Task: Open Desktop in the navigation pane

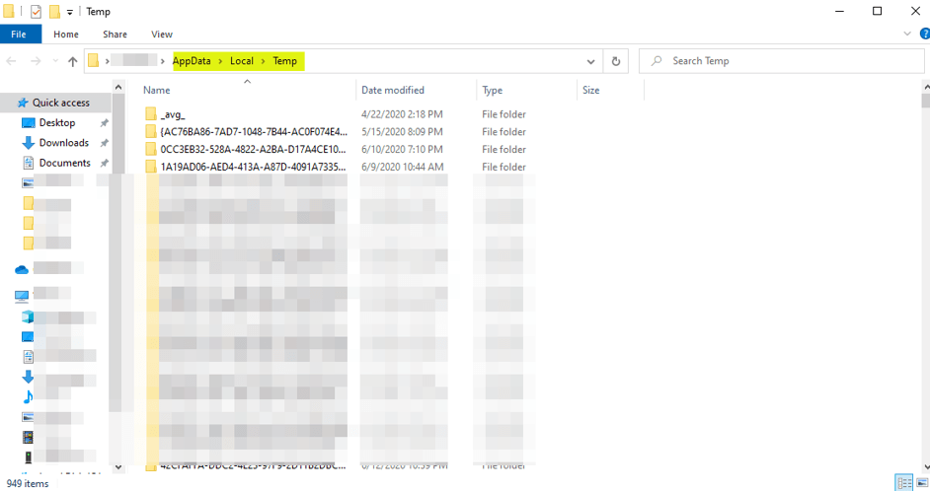Action: coord(57,122)
